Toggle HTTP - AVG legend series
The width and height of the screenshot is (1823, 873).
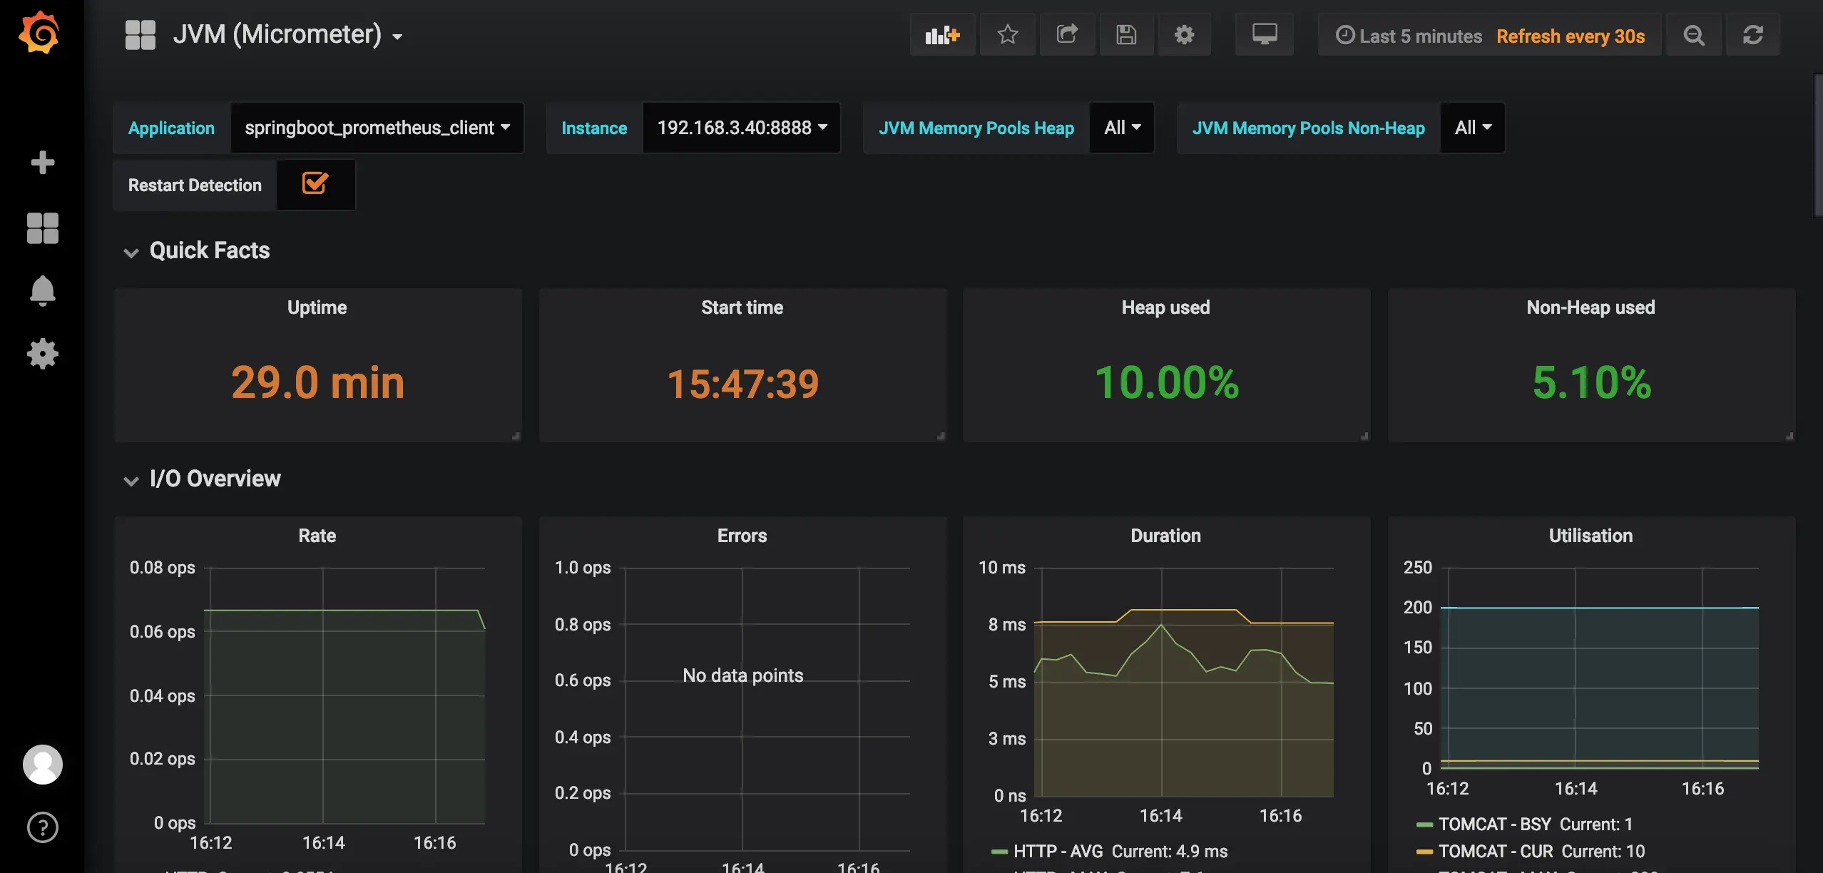point(1058,852)
